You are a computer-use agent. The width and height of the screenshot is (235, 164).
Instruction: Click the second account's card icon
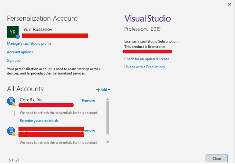coord(11,131)
